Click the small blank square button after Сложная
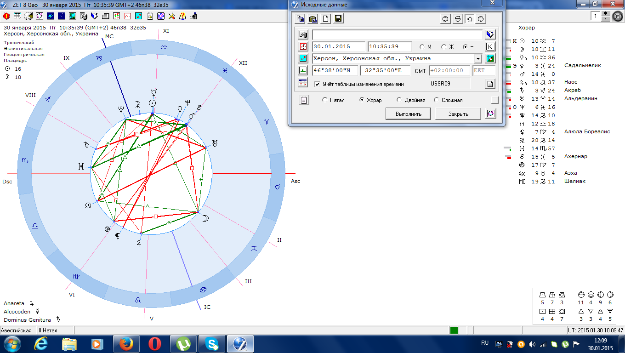 pos(494,100)
